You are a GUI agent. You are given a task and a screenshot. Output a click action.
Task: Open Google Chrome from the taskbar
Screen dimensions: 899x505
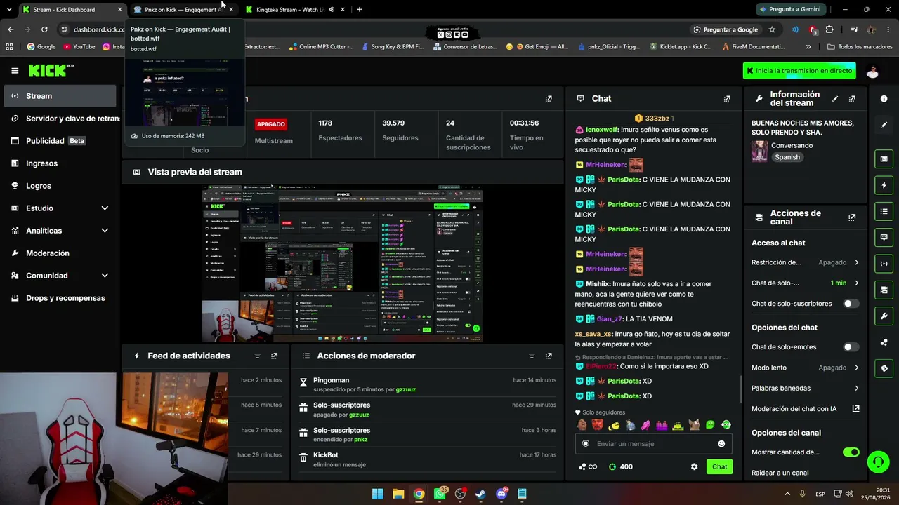(x=419, y=494)
